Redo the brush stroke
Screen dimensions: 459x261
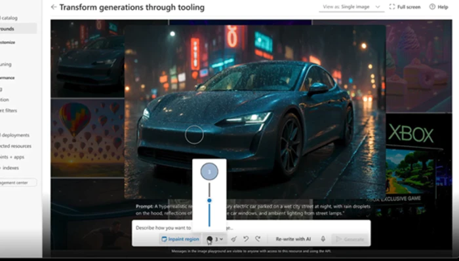coord(258,239)
